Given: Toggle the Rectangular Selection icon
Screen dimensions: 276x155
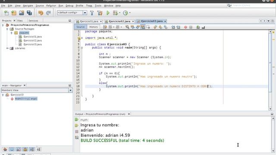Looking at the screenshot, I should coord(148,27).
